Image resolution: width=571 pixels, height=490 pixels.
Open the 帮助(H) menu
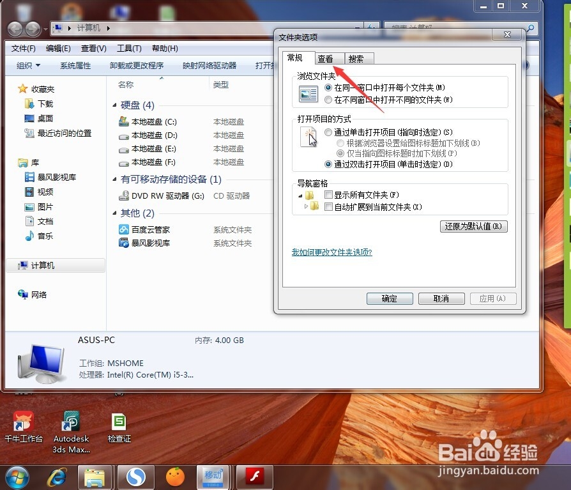(165, 49)
